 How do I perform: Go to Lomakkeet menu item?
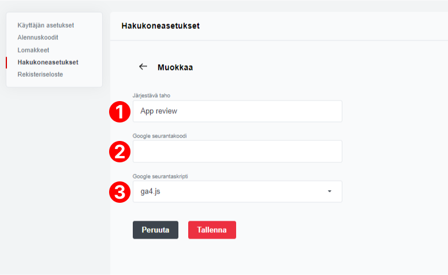click(33, 50)
